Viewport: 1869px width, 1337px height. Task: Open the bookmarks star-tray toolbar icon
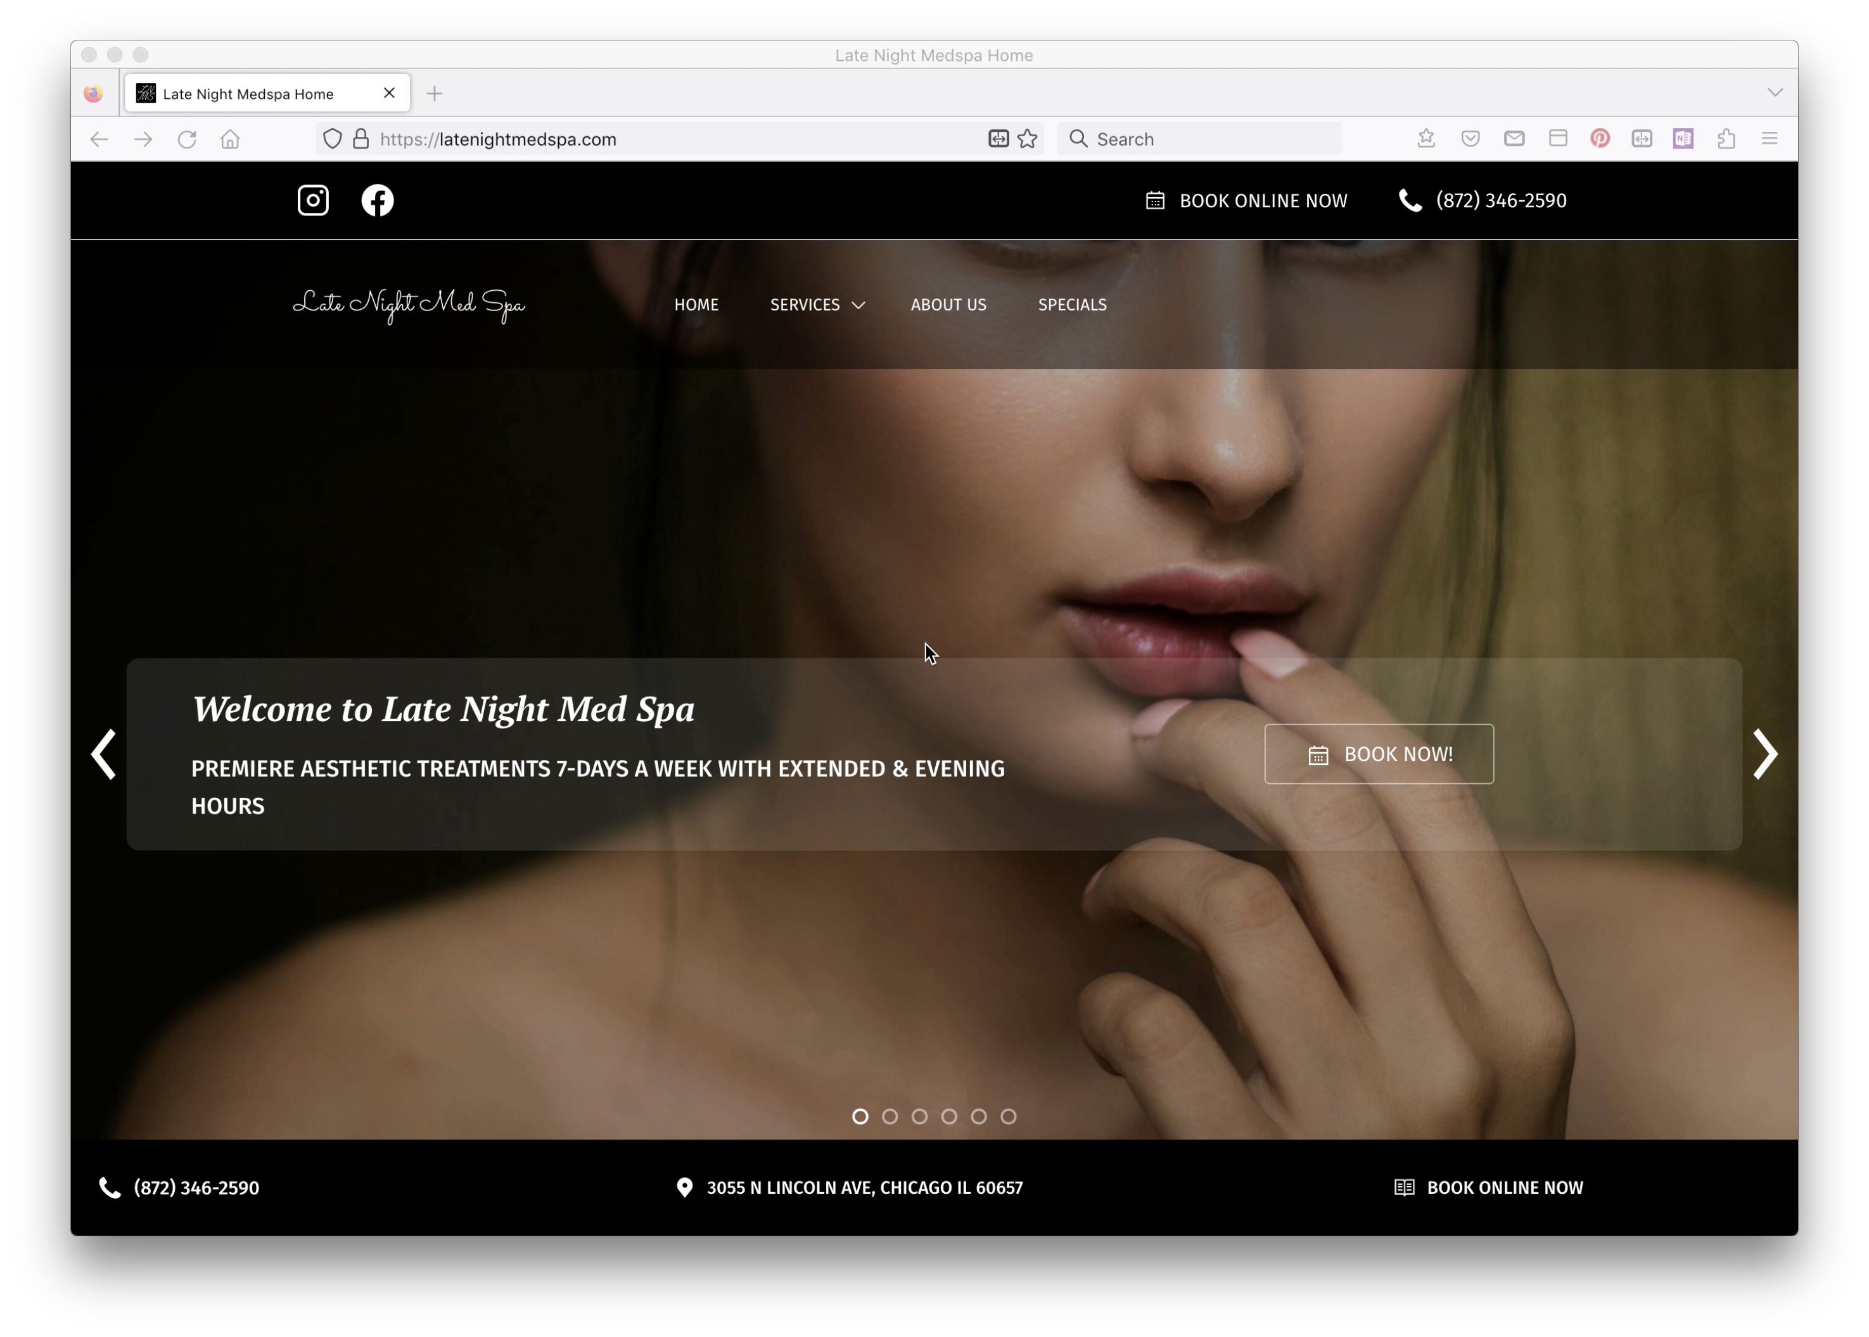[x=1426, y=138]
